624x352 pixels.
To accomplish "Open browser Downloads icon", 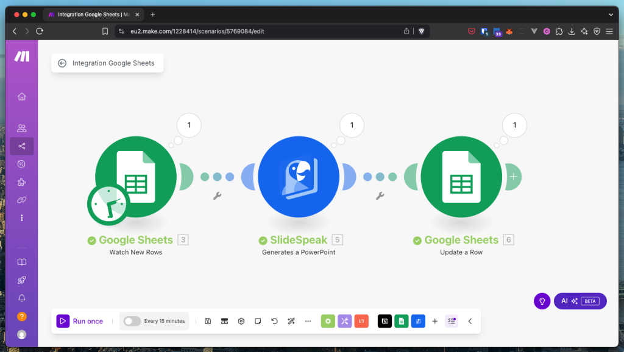I will coord(572,31).
